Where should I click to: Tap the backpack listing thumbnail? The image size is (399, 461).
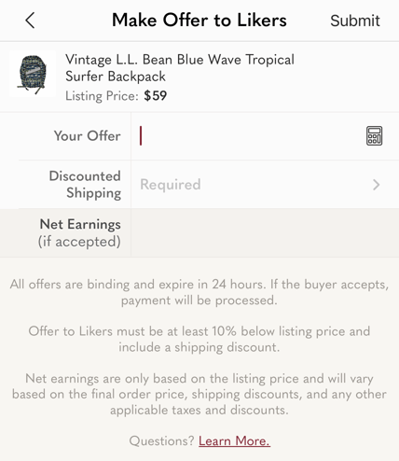pos(33,74)
